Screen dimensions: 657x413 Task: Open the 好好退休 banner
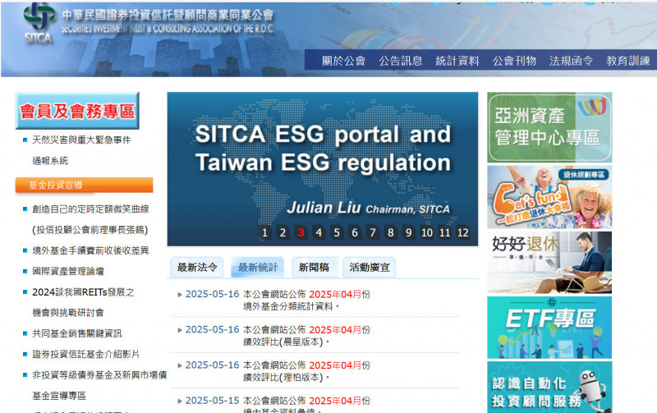click(x=549, y=262)
